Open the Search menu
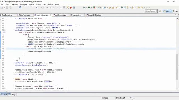The image size is (179, 100). click(31, 4)
